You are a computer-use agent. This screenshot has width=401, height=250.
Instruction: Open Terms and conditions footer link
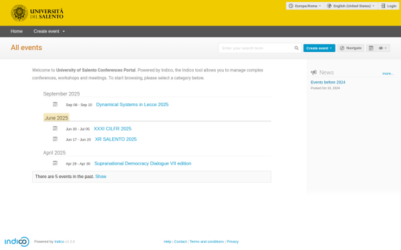point(207,241)
